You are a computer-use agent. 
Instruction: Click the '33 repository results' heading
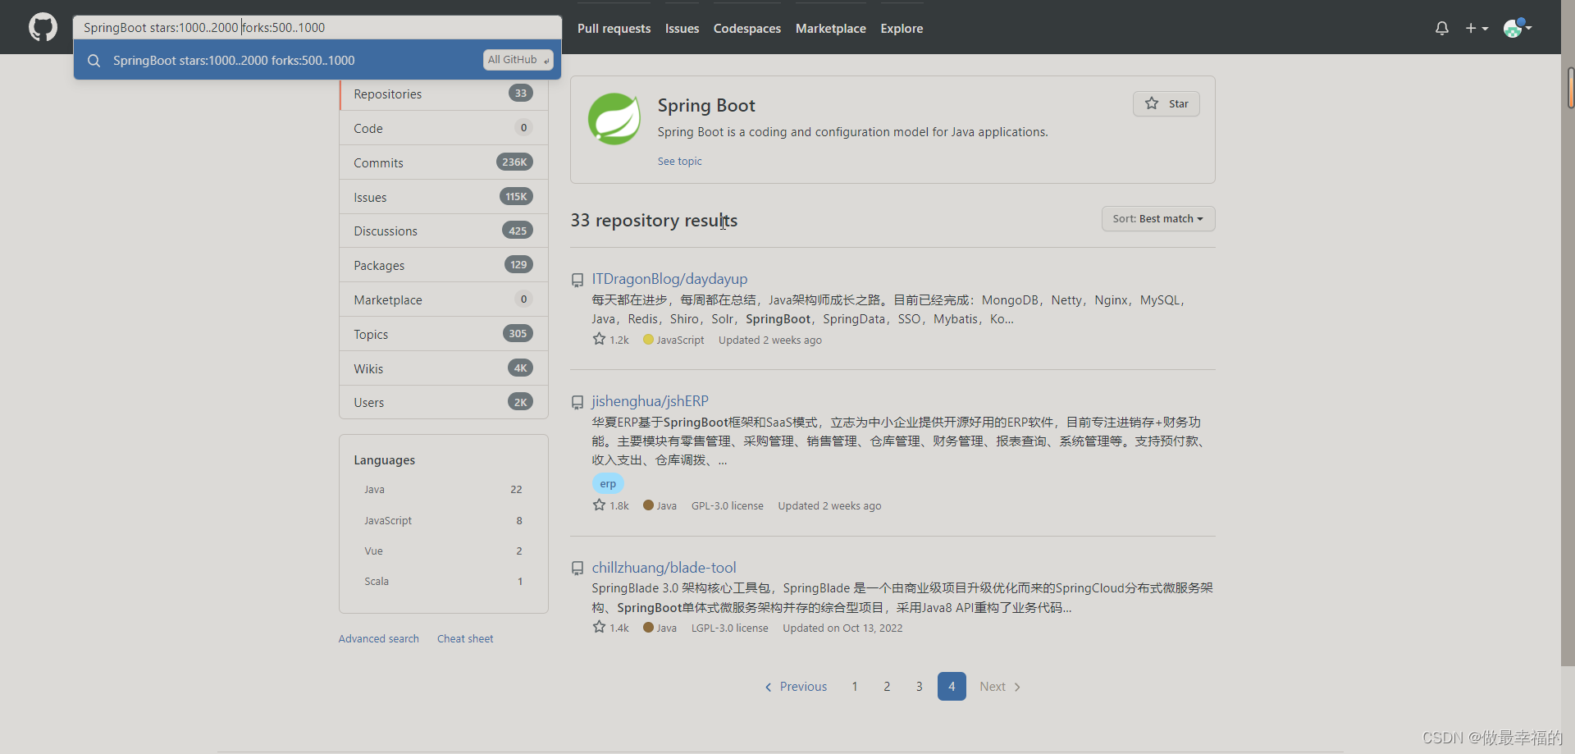click(x=654, y=221)
